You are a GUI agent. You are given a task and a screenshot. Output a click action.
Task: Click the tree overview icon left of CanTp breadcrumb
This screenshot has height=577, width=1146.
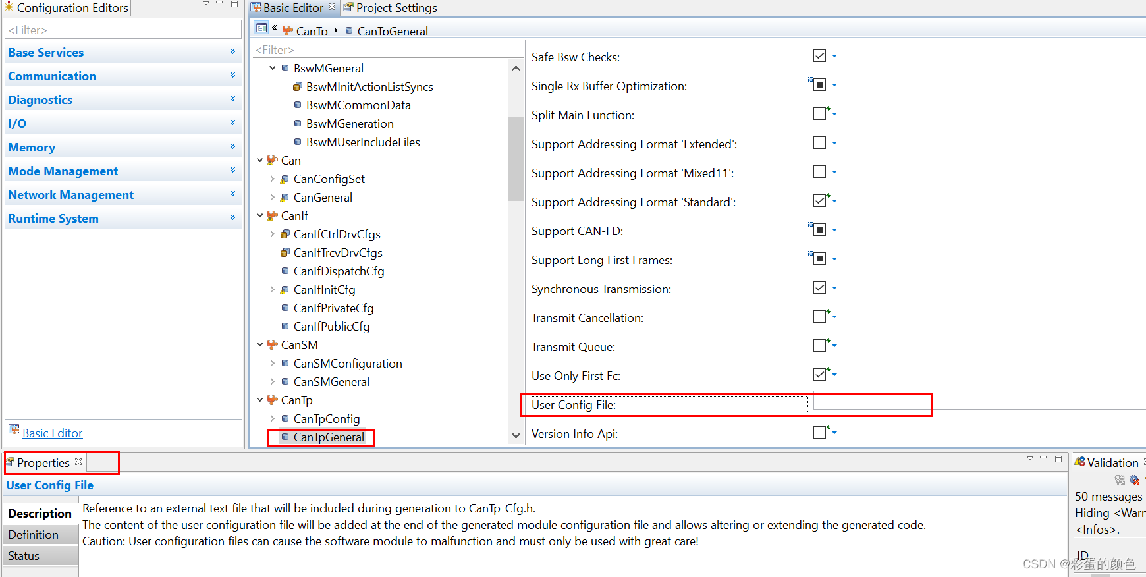pyautogui.click(x=261, y=28)
